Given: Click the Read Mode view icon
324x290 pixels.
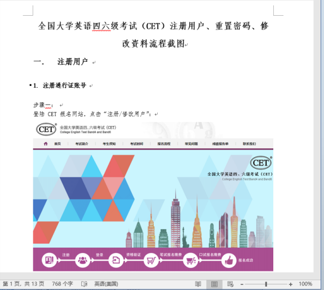Looking at the screenshot, I should coord(198,284).
